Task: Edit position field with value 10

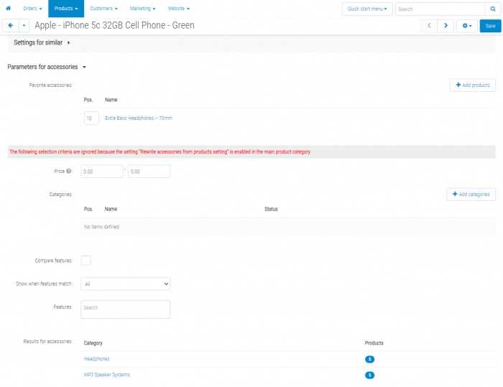Action: tap(91, 118)
